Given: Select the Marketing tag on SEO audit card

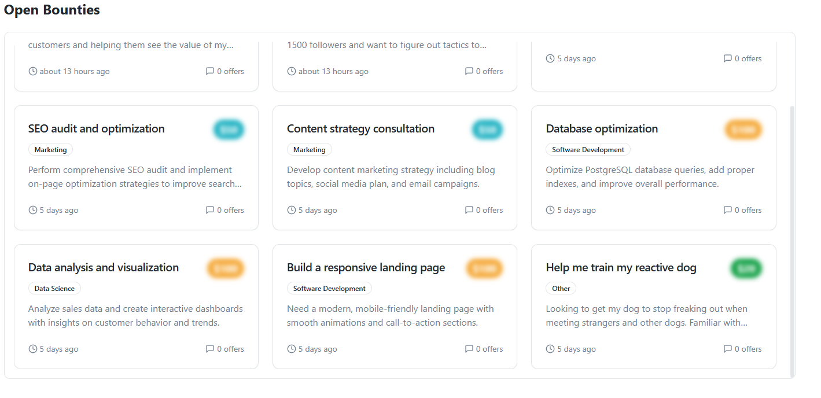Looking at the screenshot, I should click(50, 149).
